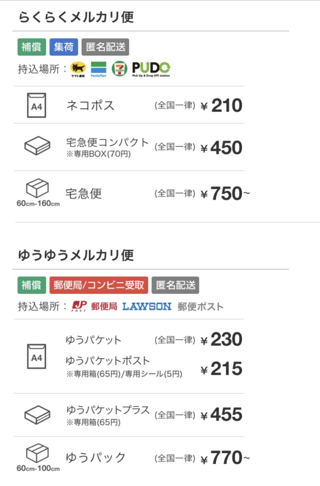Open the ゆうゆうメルカリ便 section heading
The width and height of the screenshot is (320, 486).
coord(76,255)
